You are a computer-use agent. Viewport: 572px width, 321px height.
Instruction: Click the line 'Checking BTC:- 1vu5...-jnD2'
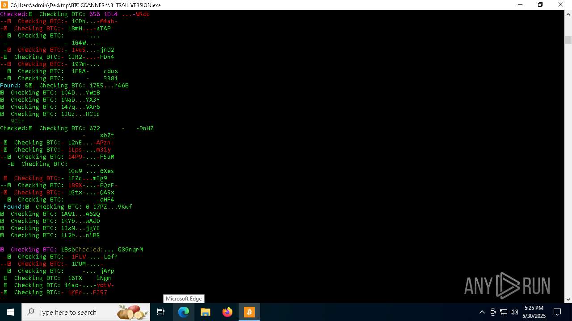click(x=59, y=49)
